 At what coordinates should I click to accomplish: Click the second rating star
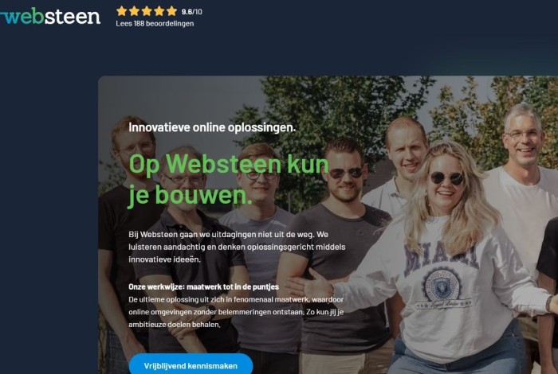[x=134, y=11]
